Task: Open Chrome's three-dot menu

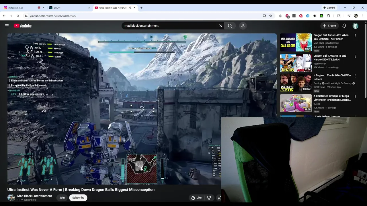Action: 362,16
